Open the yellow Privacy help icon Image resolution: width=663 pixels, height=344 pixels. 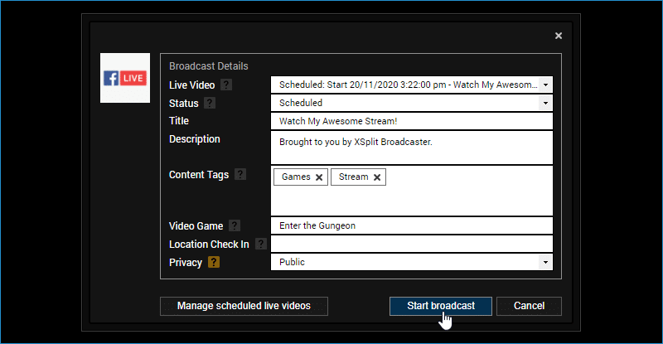[214, 262]
